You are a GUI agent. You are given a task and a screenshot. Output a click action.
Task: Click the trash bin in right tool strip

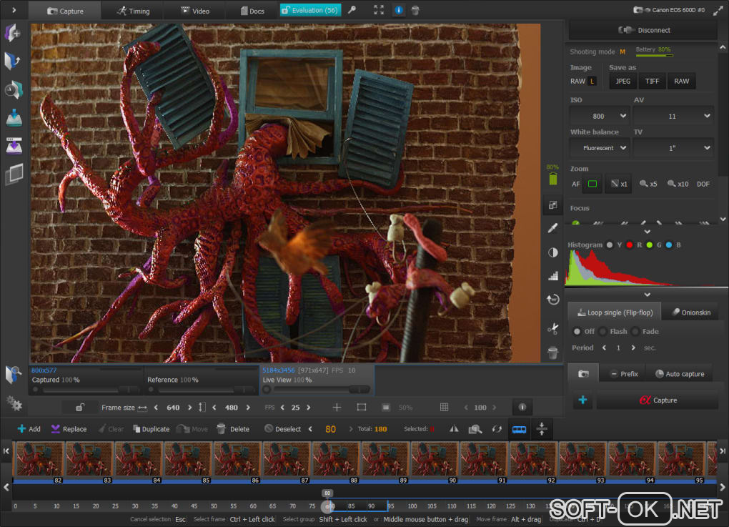tap(552, 353)
